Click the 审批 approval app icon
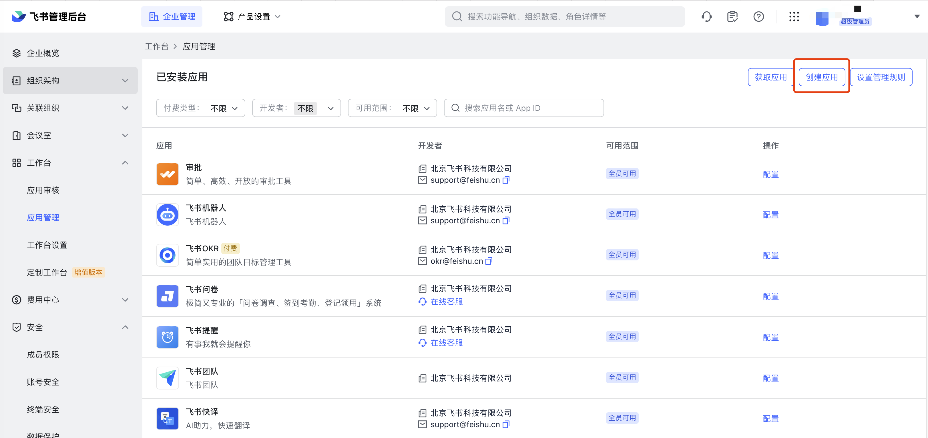This screenshot has width=928, height=438. click(x=167, y=174)
